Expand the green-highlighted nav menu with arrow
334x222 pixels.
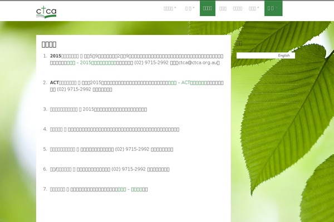[x=273, y=8]
